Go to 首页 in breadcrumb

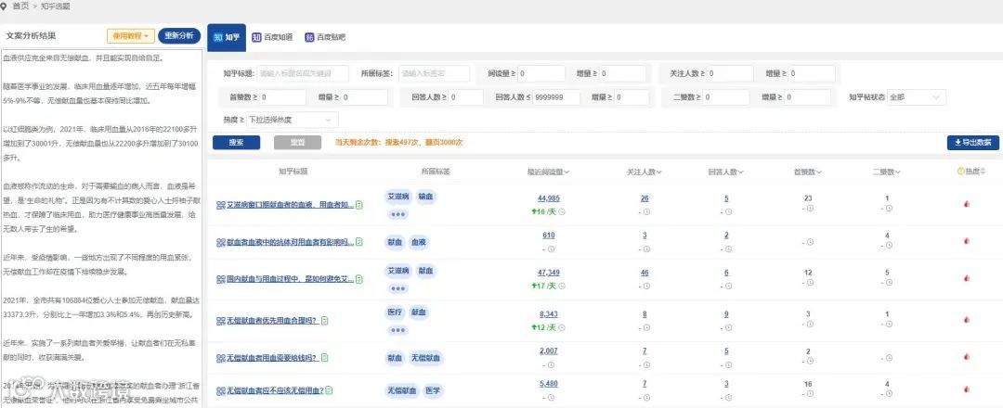[21, 6]
